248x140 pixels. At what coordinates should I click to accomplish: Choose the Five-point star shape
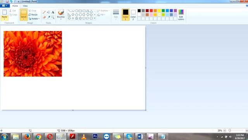coord(77,18)
